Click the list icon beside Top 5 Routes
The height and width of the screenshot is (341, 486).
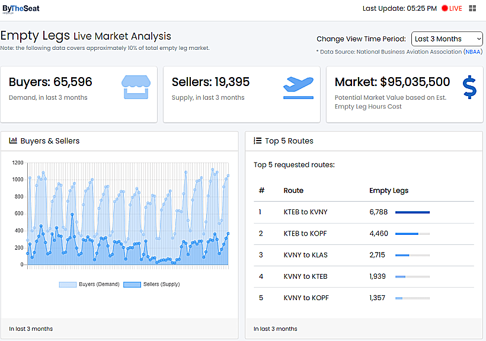tap(257, 141)
